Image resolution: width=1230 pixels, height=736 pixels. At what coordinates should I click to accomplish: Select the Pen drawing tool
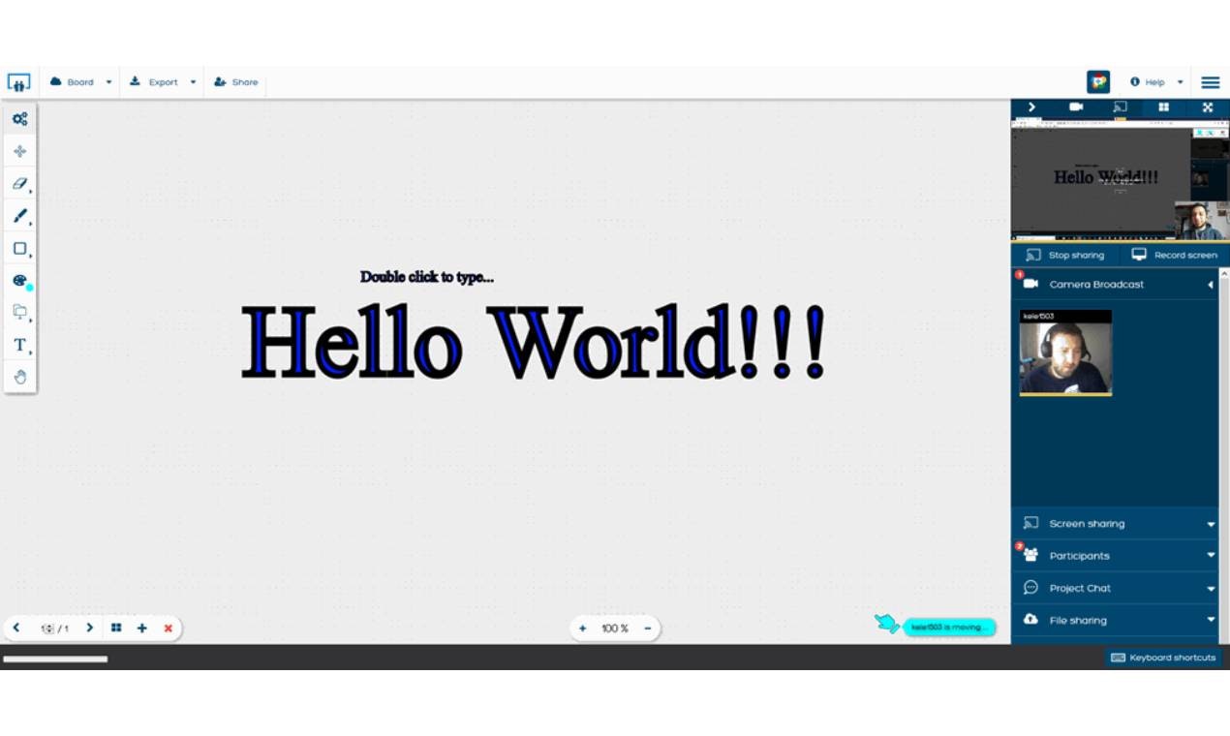(19, 216)
